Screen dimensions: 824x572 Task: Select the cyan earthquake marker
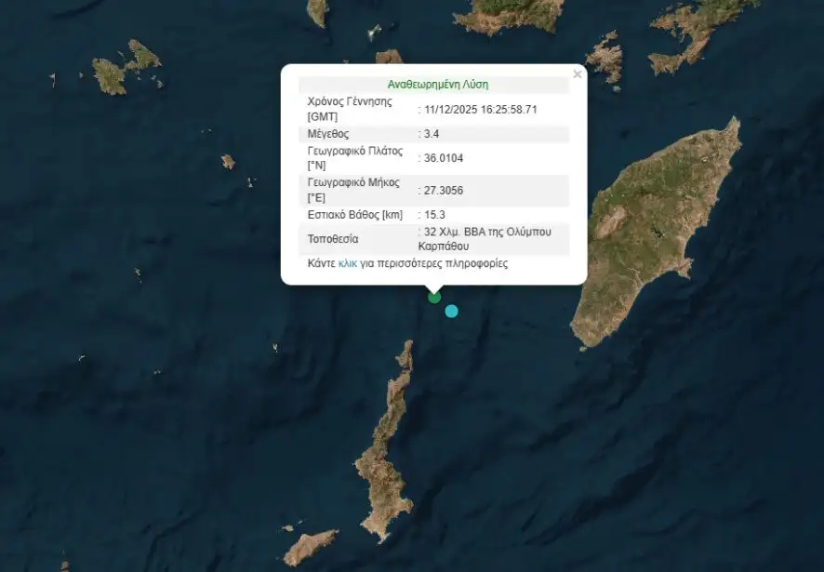point(451,312)
